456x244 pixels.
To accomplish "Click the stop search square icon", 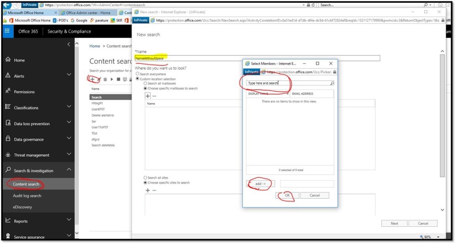I will (118, 79).
